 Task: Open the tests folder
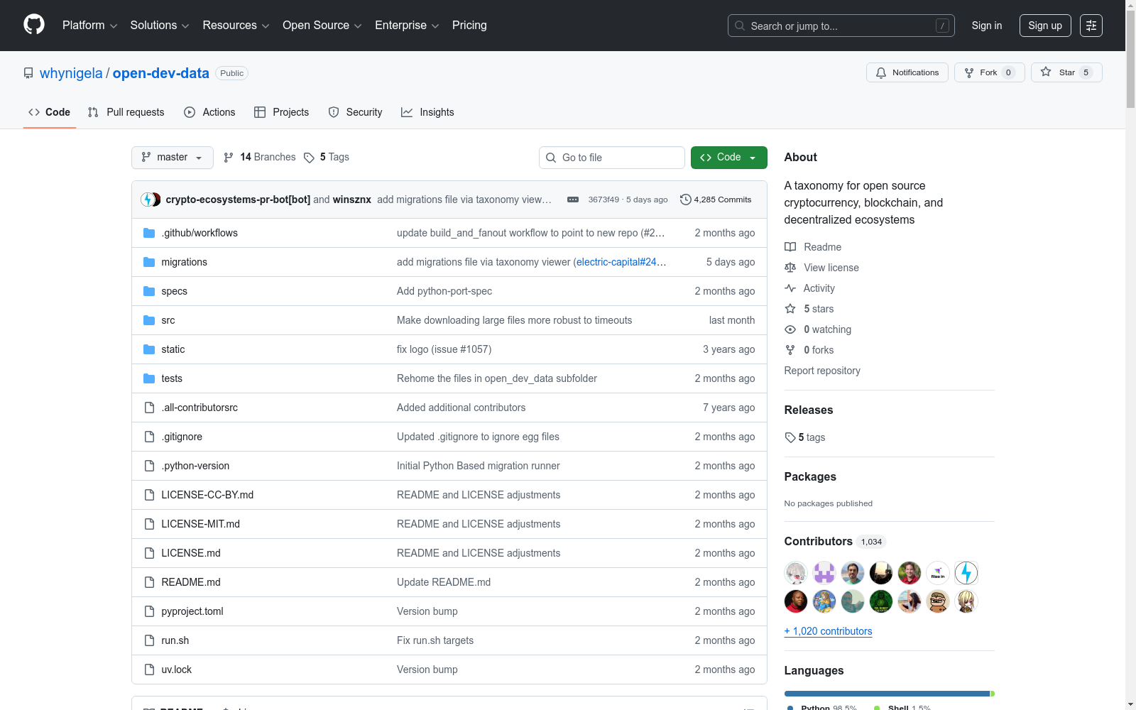(172, 378)
